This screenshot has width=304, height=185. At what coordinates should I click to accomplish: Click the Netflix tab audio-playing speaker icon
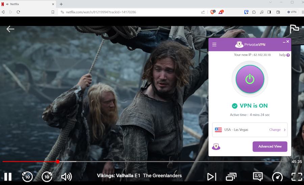click(x=7, y=4)
